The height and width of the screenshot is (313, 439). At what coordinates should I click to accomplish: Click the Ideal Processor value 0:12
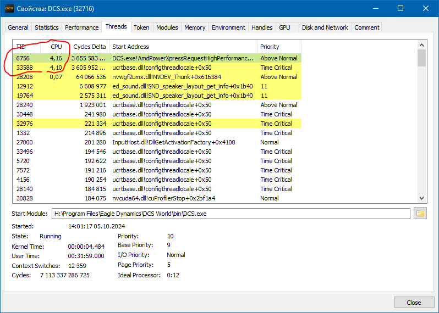coord(173,275)
